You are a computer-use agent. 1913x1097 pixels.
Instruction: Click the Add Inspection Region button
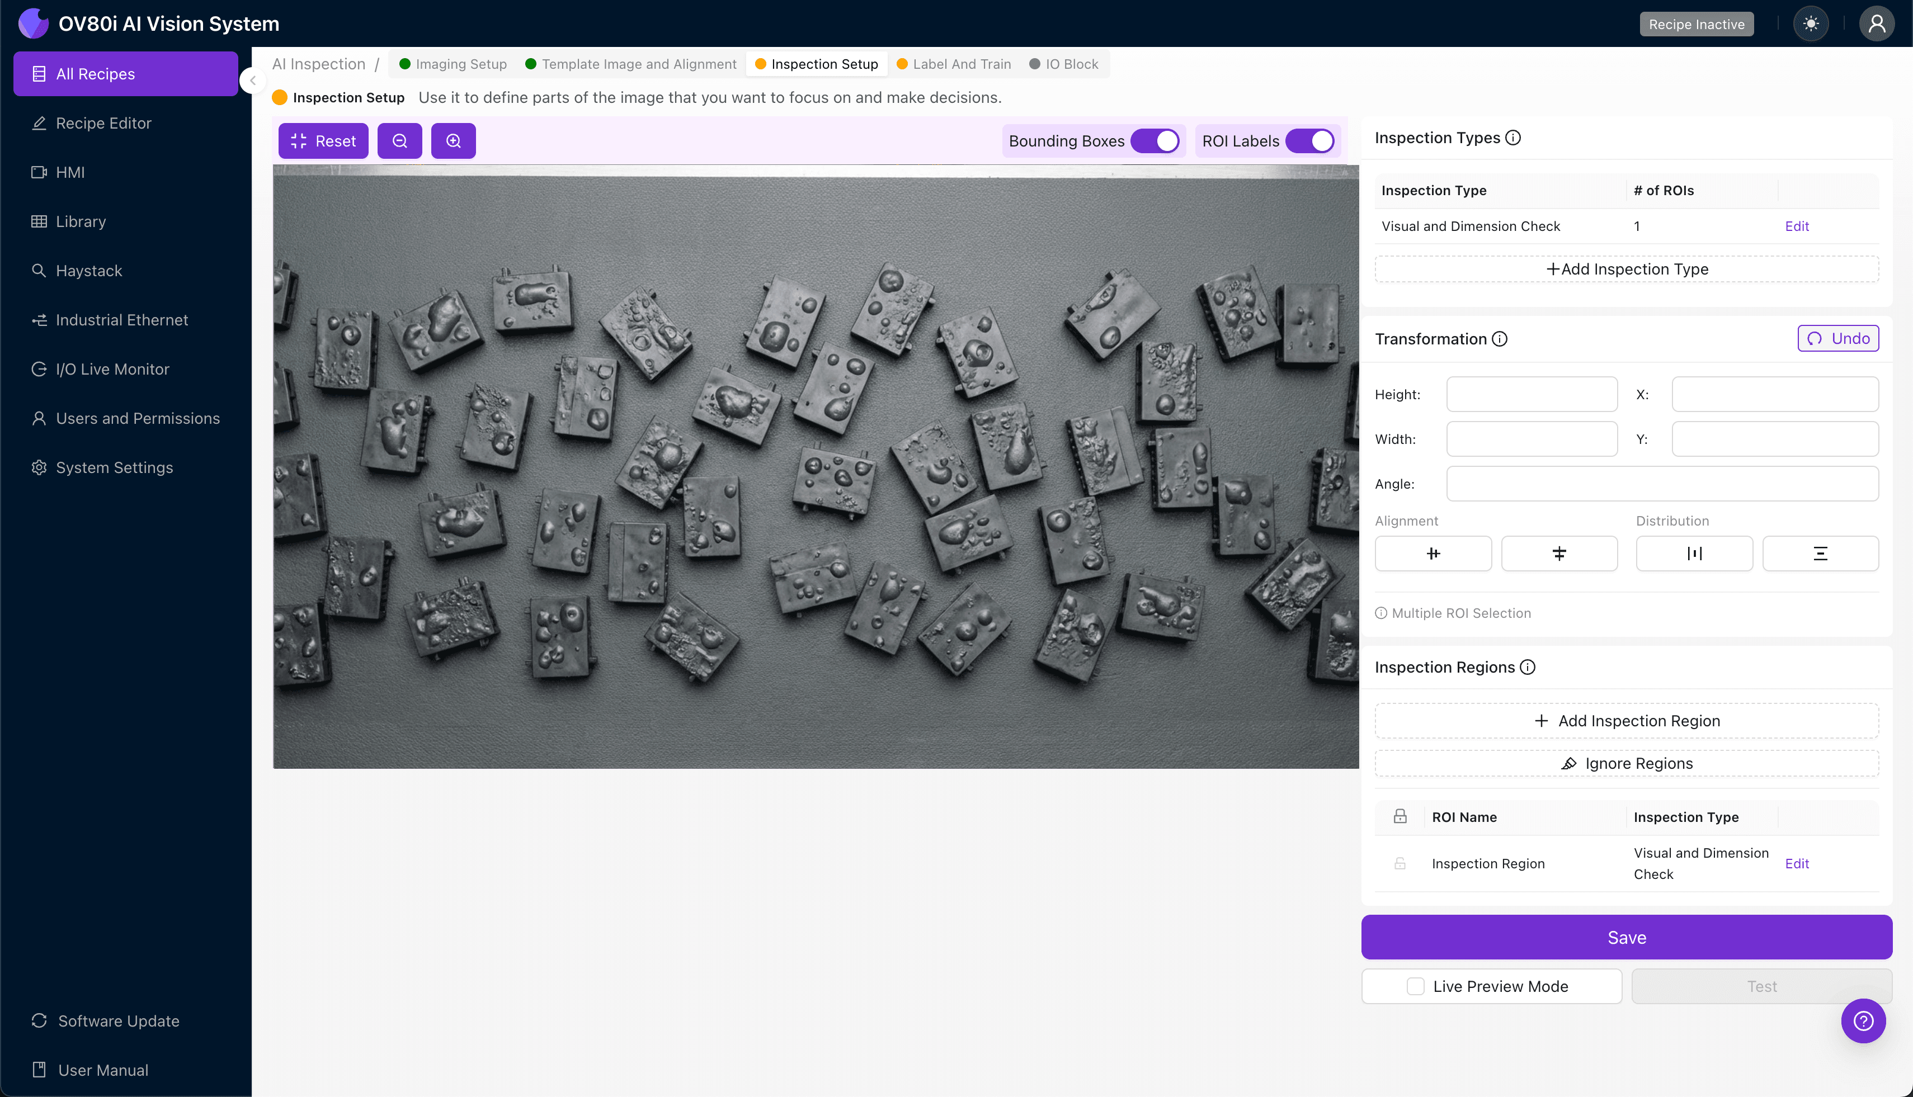click(1627, 721)
